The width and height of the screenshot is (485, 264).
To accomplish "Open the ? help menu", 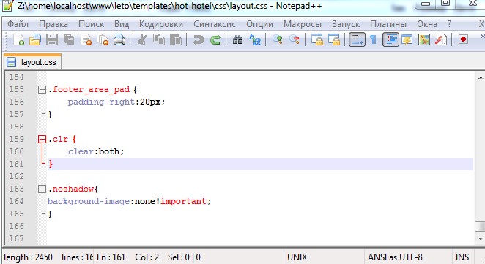I will click(x=449, y=24).
